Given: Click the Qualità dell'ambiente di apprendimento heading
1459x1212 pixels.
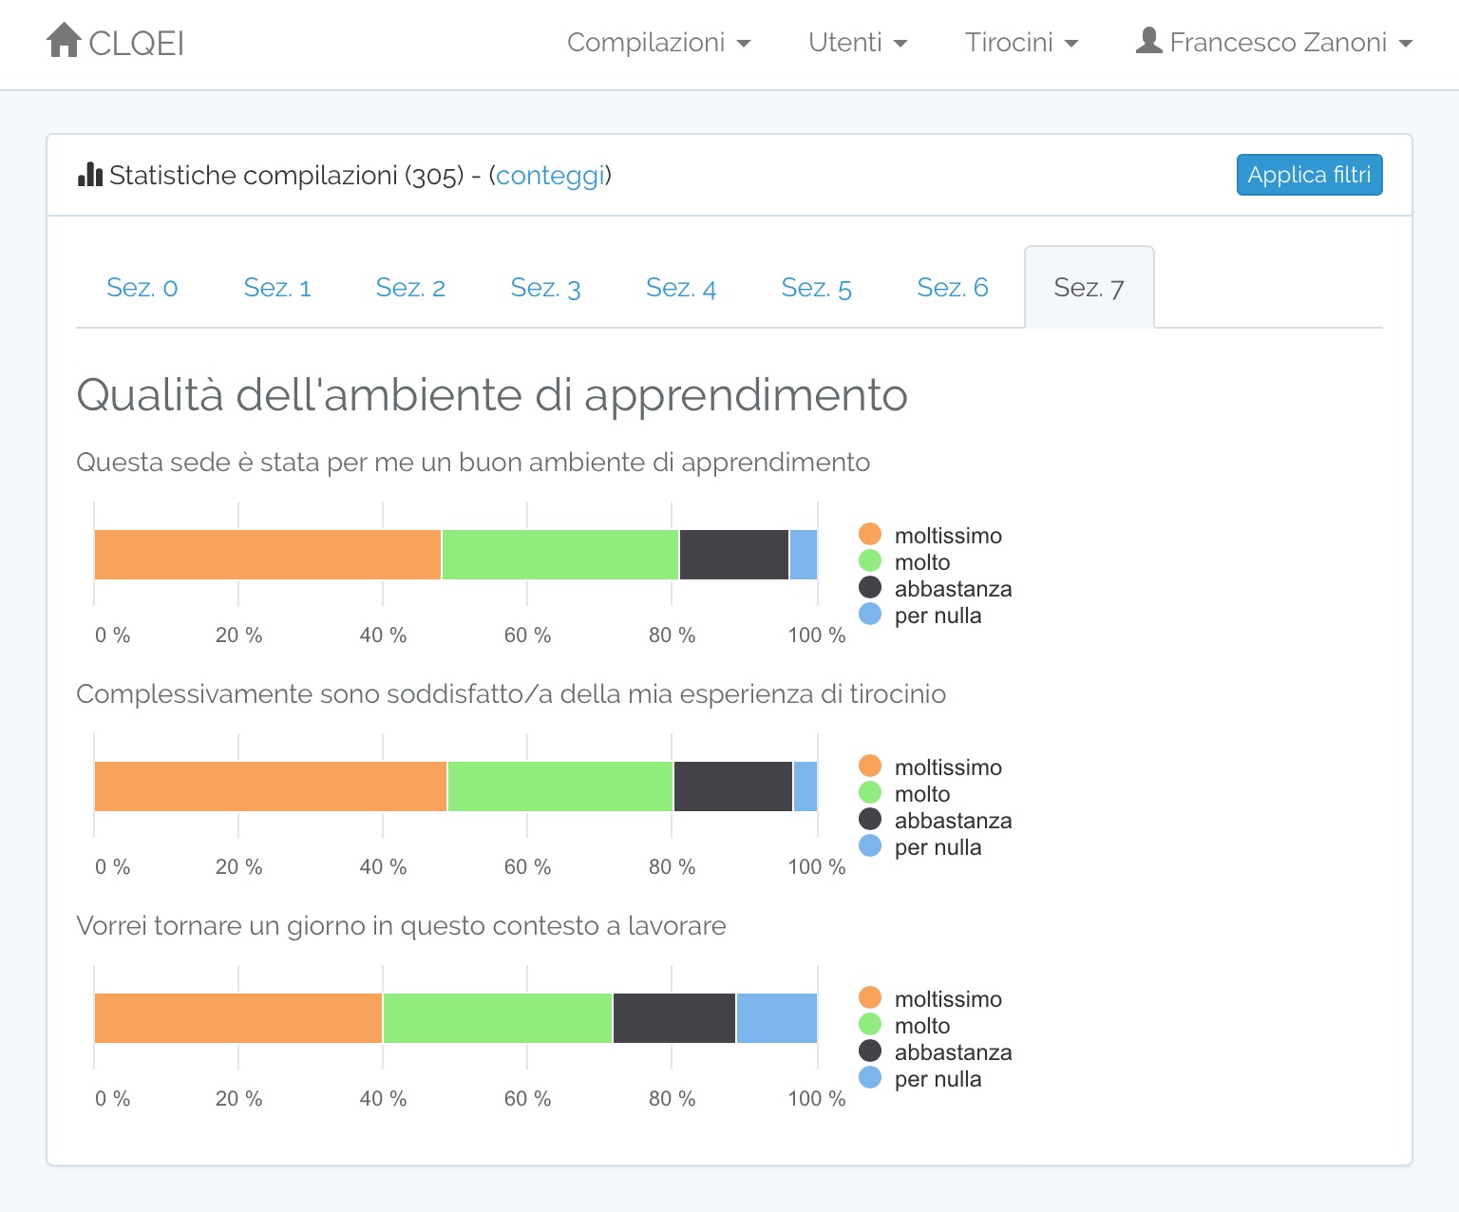Looking at the screenshot, I should [x=492, y=395].
